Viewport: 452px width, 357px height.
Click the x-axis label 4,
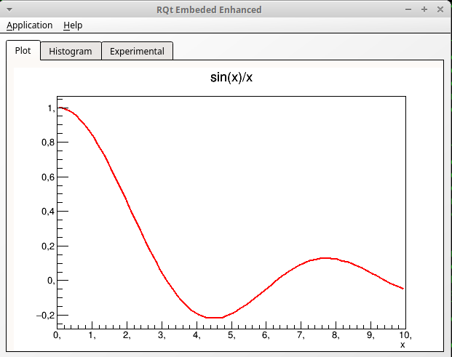197,335
